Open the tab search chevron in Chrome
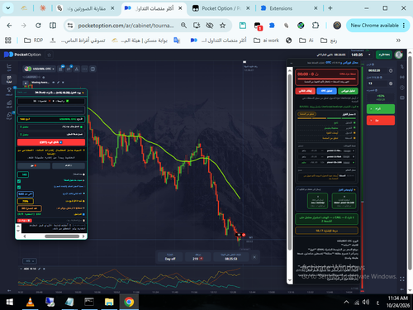The width and height of the screenshot is (413, 310). pos(8,8)
